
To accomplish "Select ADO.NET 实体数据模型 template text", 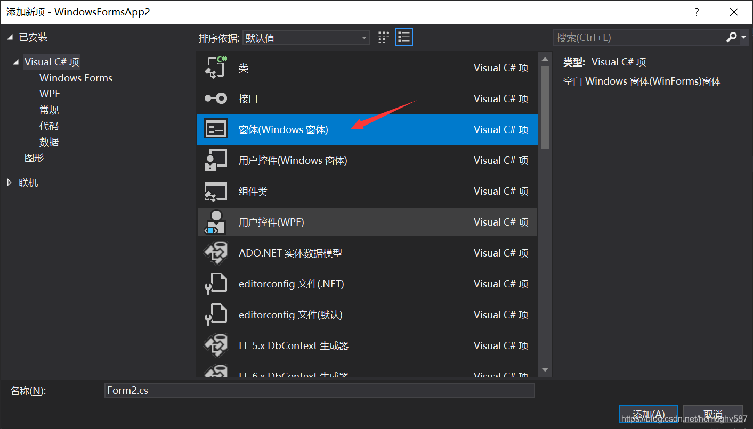I will [x=290, y=253].
